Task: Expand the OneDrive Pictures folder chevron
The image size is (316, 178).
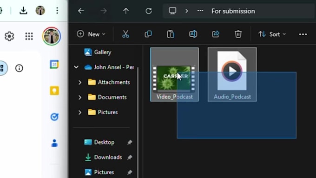Action: (x=80, y=112)
